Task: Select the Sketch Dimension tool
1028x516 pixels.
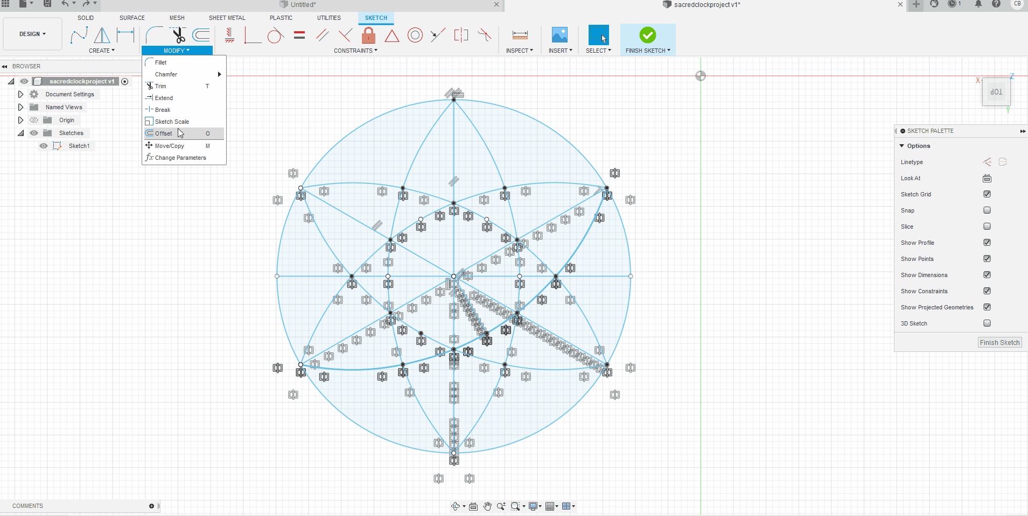Action: (125, 34)
